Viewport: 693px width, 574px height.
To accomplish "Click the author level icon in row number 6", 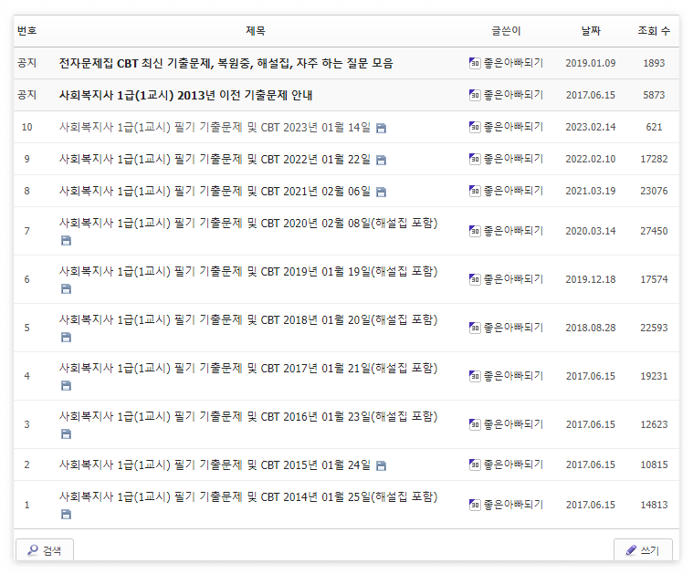I will click(475, 279).
